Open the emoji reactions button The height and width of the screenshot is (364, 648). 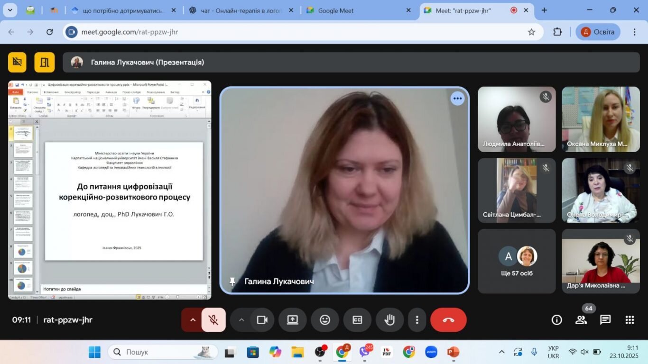coord(325,320)
